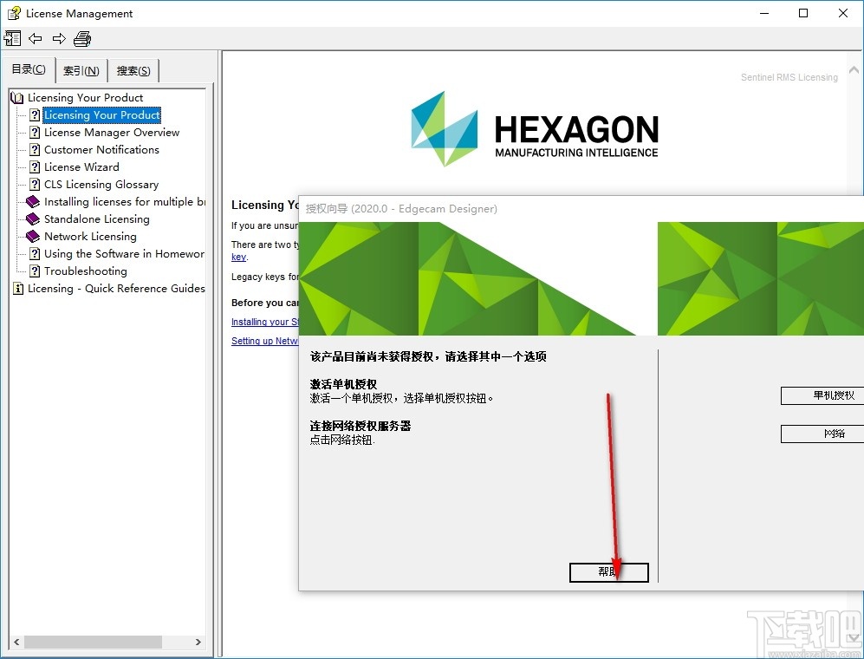This screenshot has height=659, width=864.
Task: Click the Hide tabs toolbar icon
Action: [13, 38]
